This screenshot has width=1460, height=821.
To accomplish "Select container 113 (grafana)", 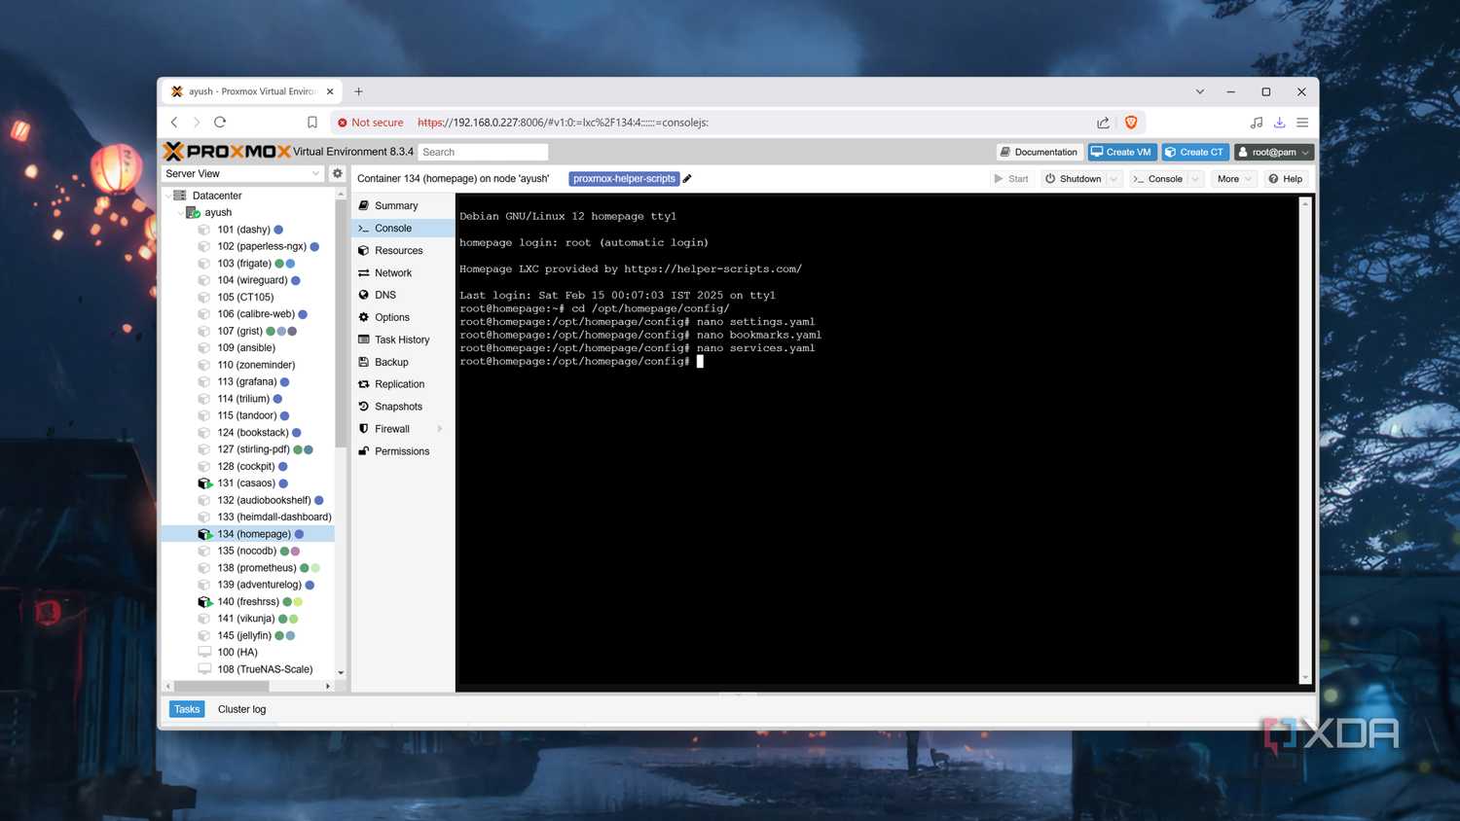I will (247, 381).
